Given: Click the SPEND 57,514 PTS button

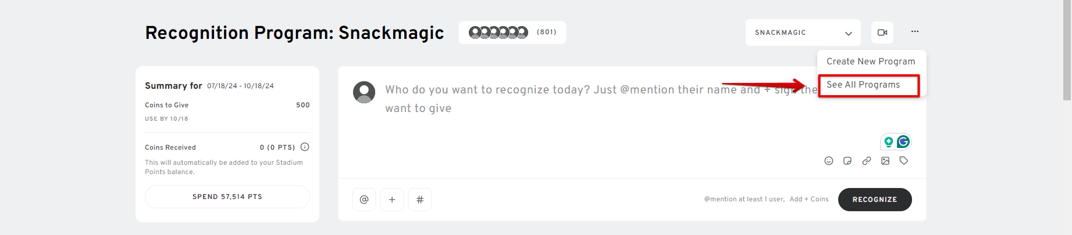Looking at the screenshot, I should 227,197.
